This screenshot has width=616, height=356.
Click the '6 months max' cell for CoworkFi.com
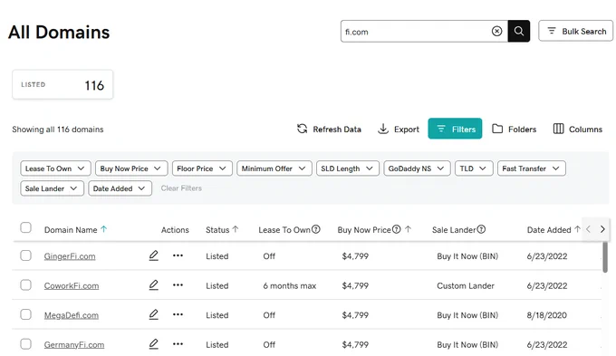point(290,285)
